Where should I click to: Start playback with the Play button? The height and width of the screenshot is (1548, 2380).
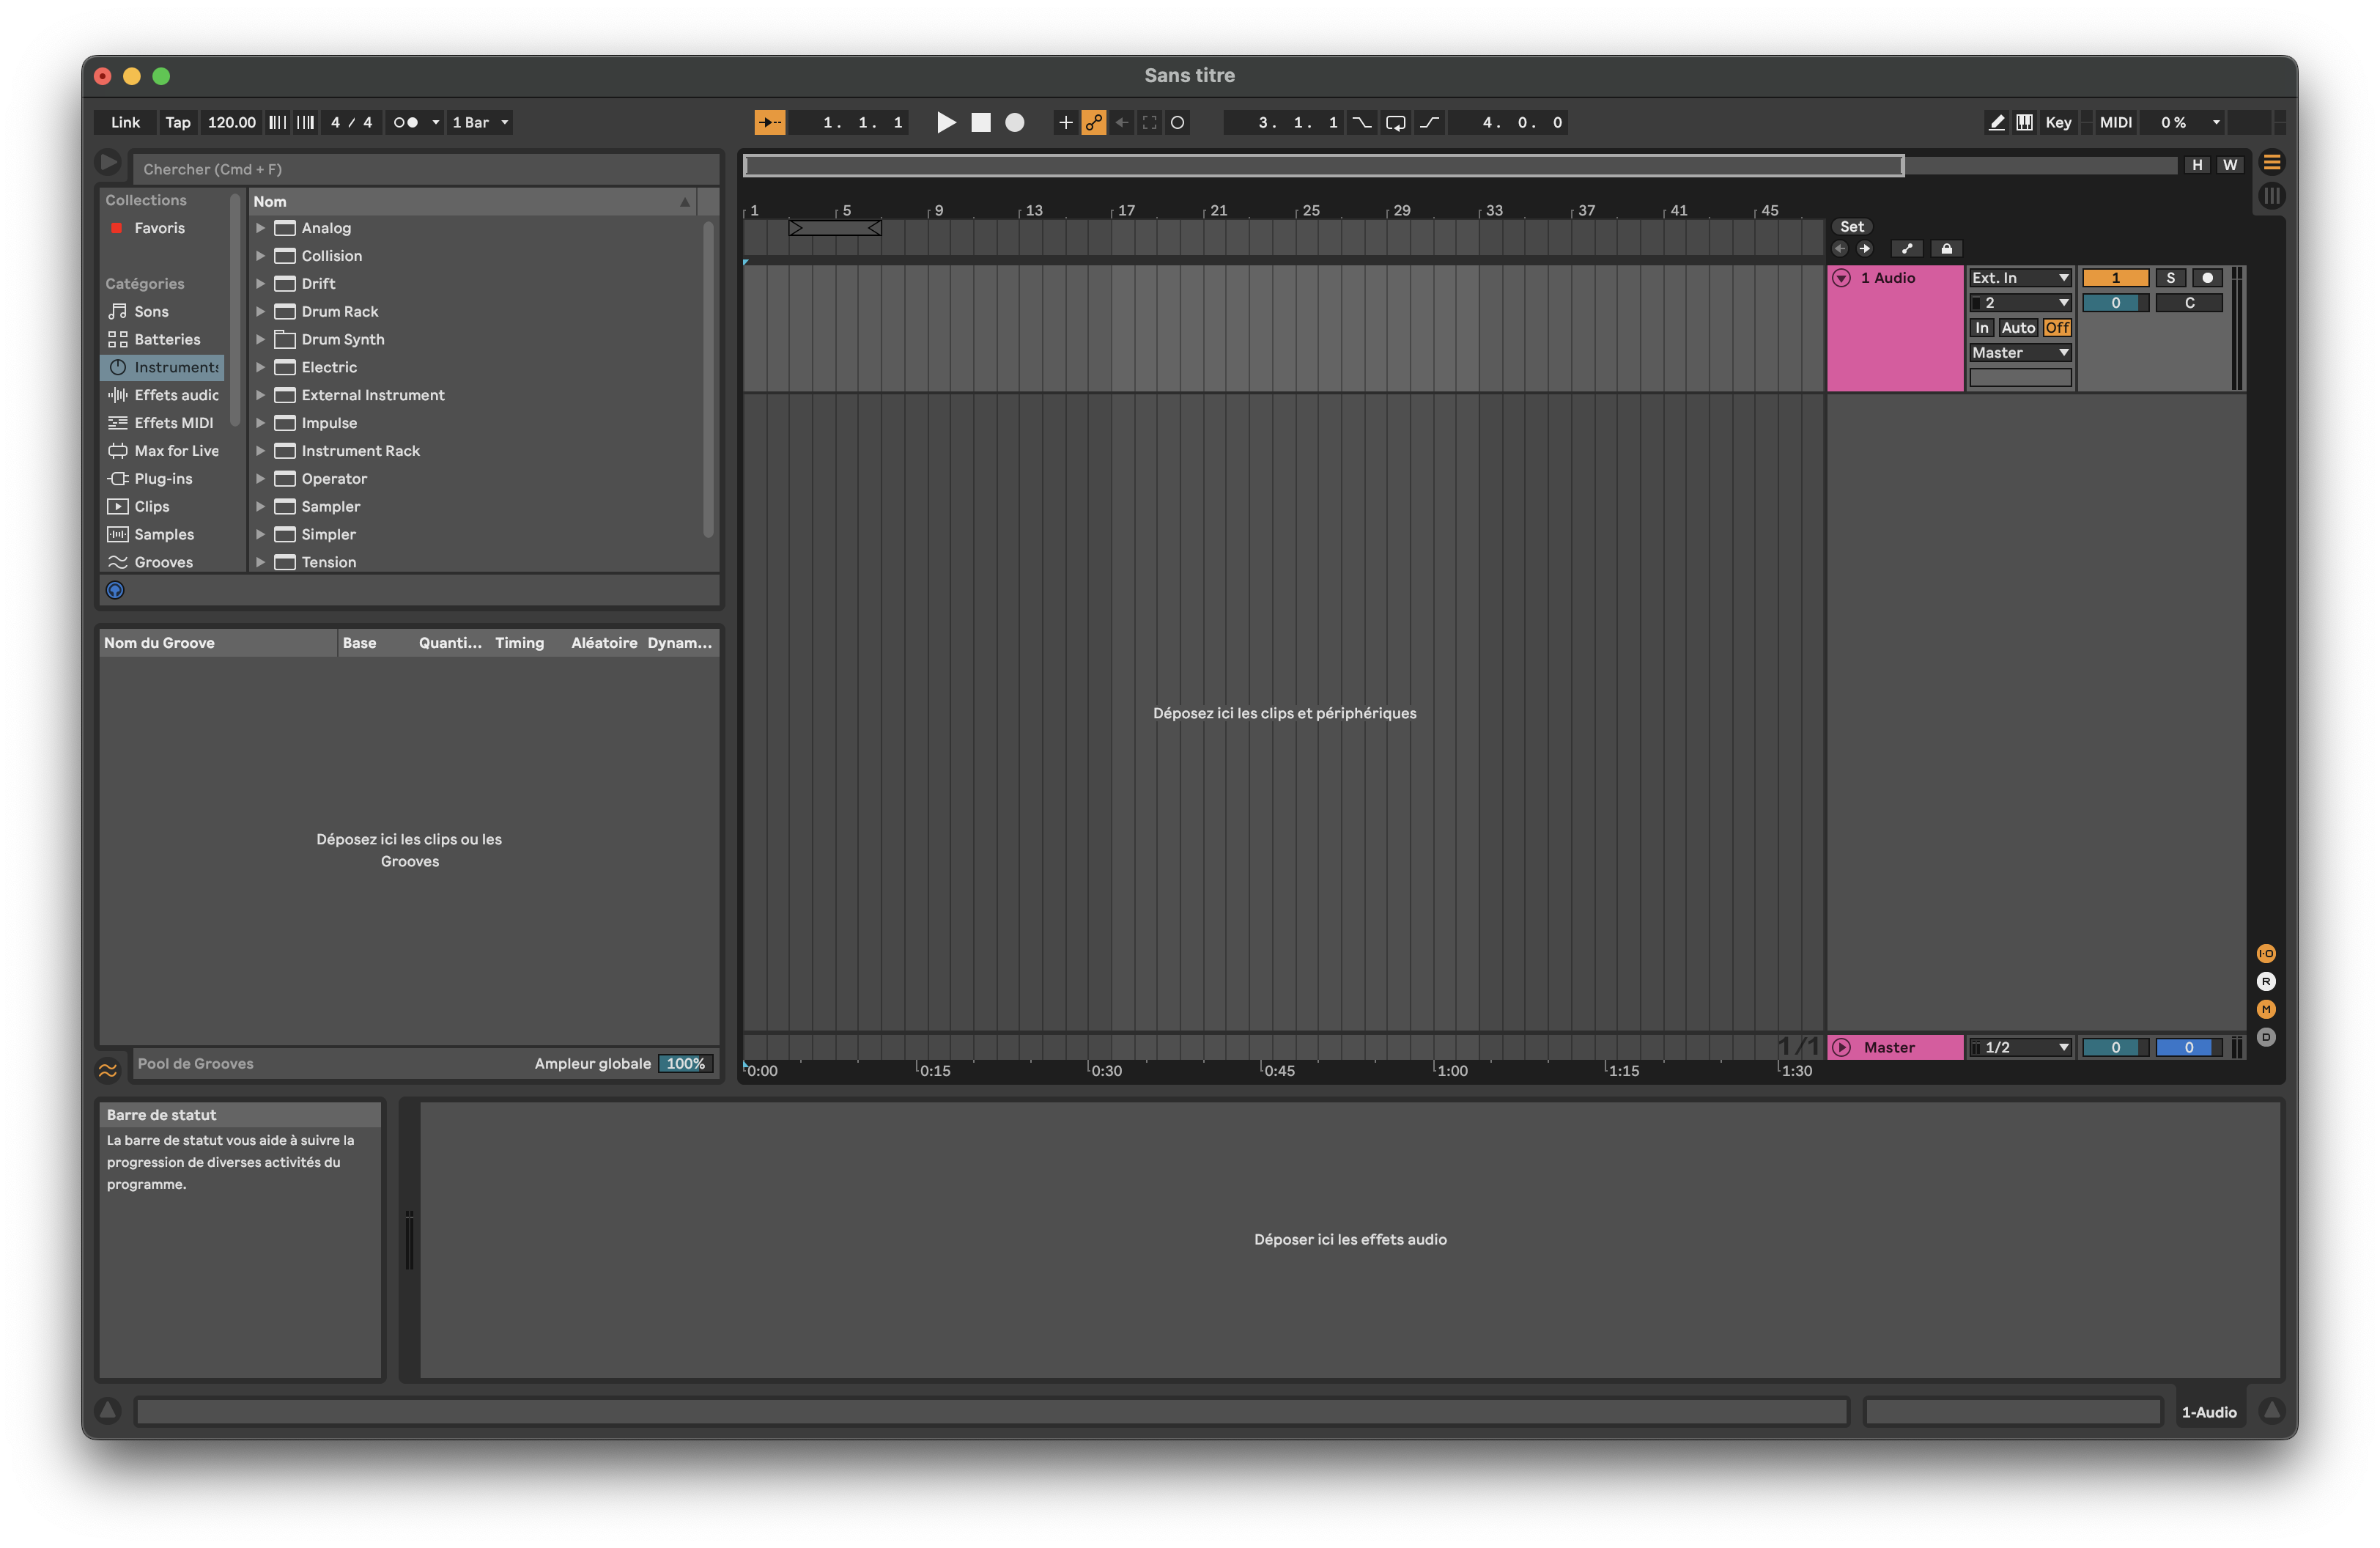(945, 122)
